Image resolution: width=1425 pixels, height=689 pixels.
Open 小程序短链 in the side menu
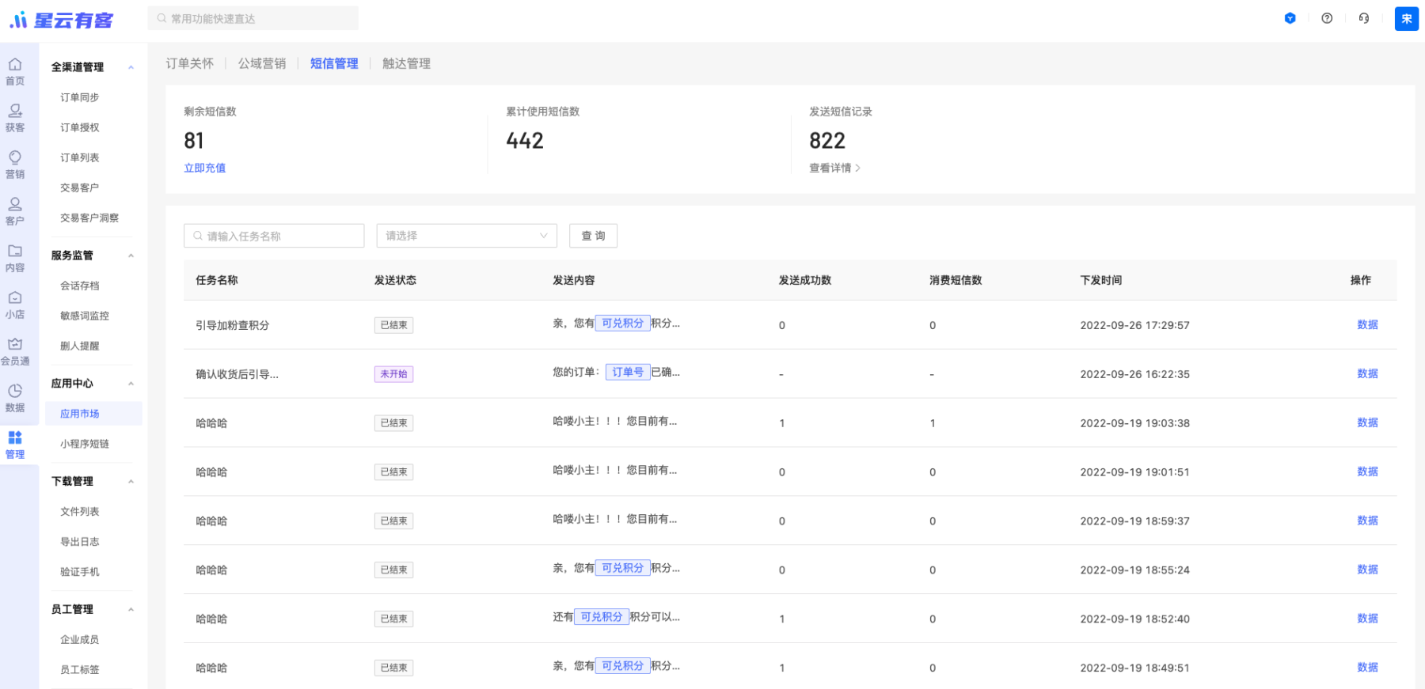coord(85,444)
